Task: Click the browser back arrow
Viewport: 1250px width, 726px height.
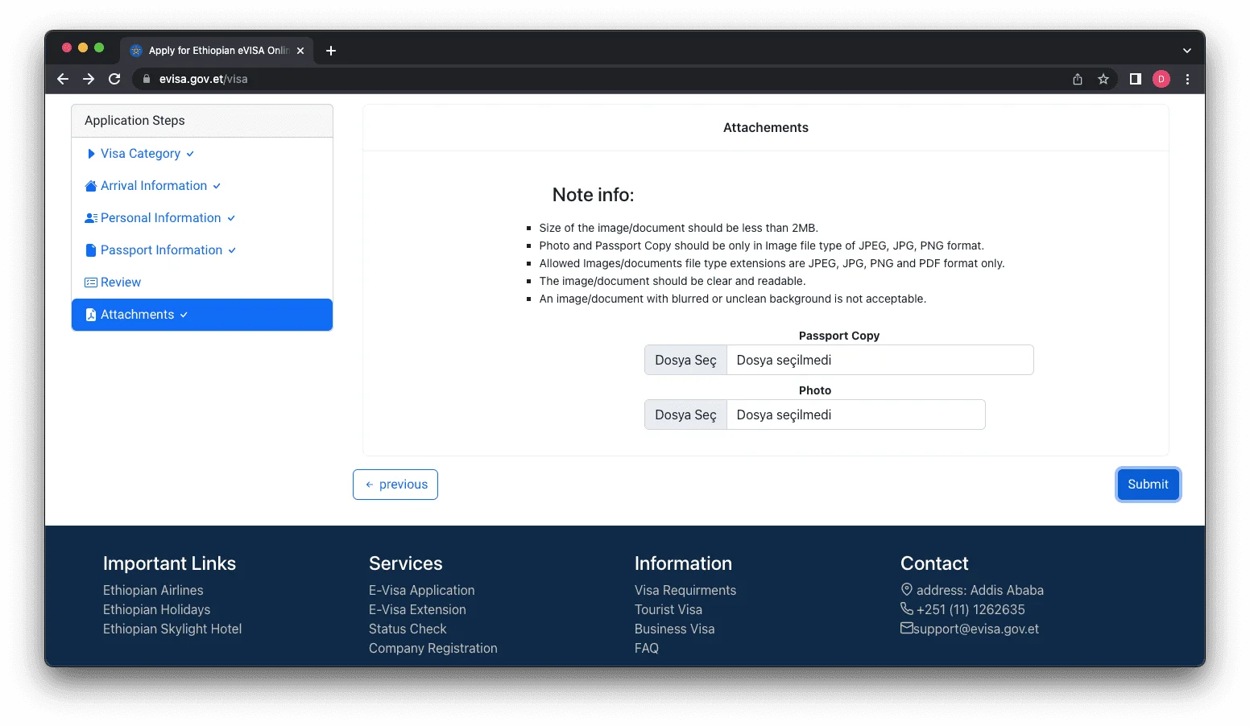Action: [x=63, y=79]
